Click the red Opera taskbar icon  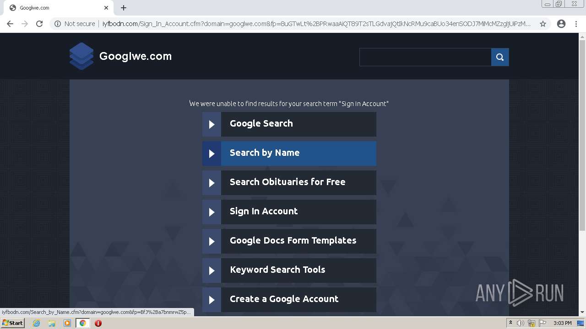point(98,323)
